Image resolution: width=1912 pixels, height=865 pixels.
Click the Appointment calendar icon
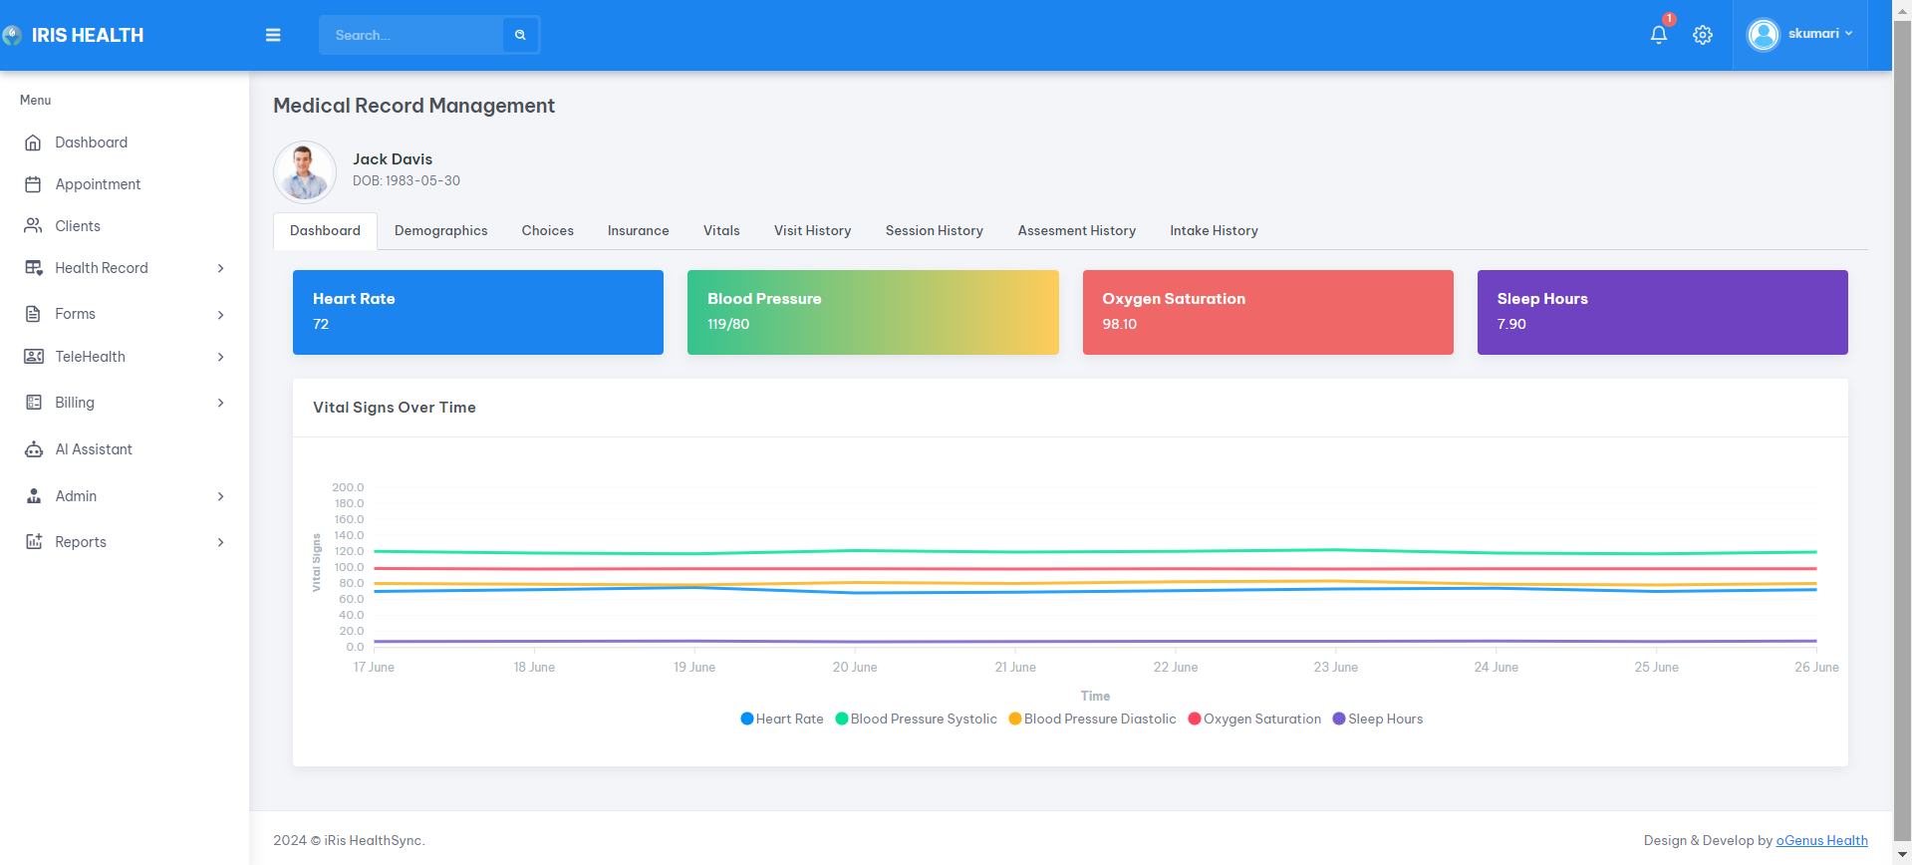(x=34, y=184)
